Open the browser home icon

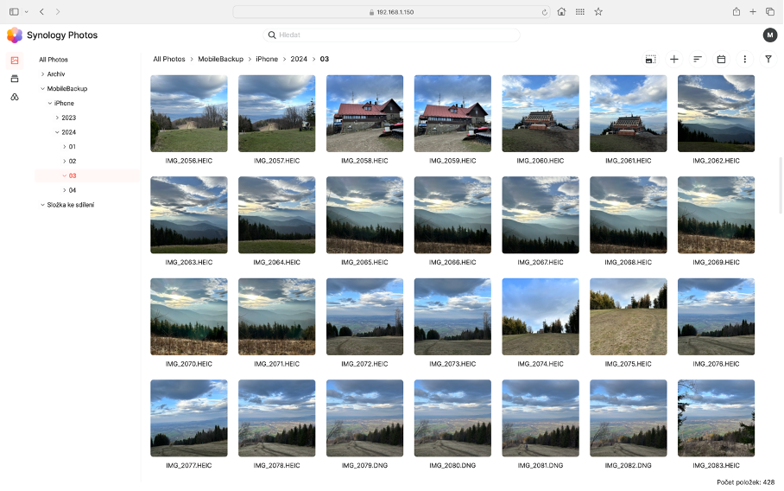pyautogui.click(x=561, y=11)
